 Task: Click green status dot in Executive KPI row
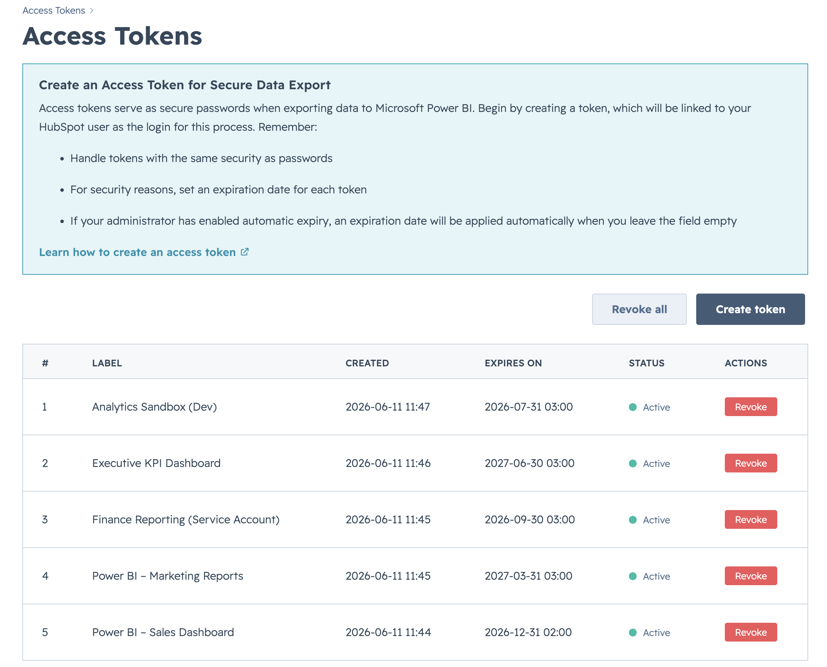(x=632, y=463)
